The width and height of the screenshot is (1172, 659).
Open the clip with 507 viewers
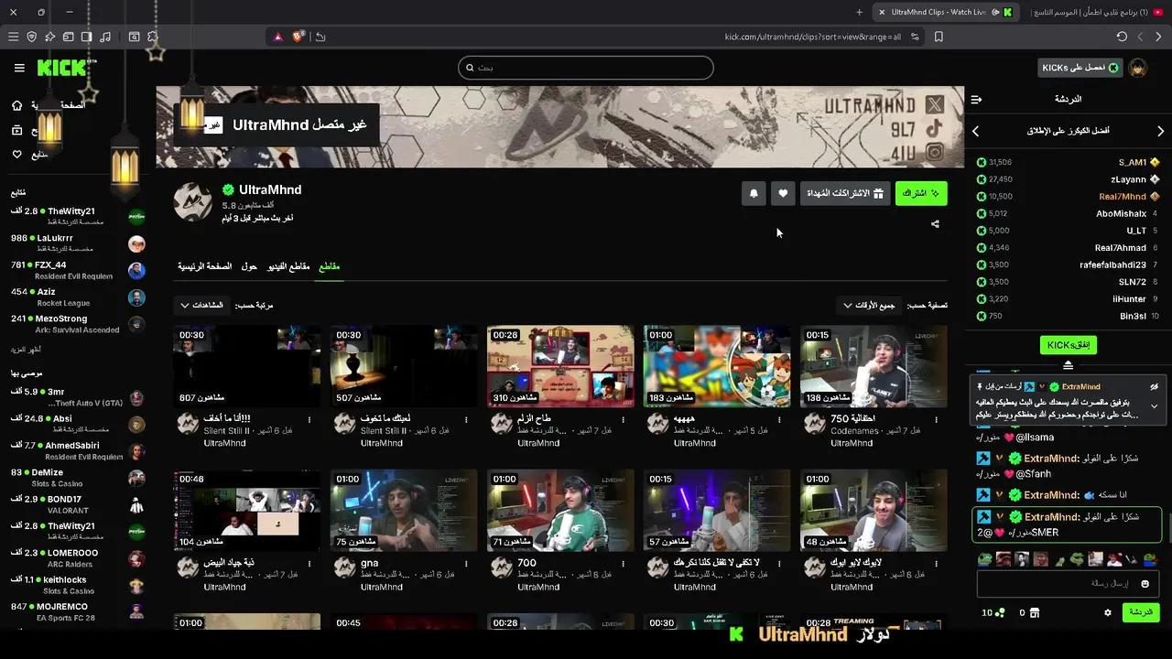tap(404, 366)
